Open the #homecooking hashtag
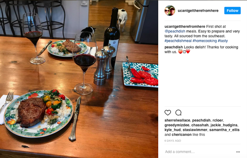The width and height of the screenshot is (247, 158). click(205, 41)
